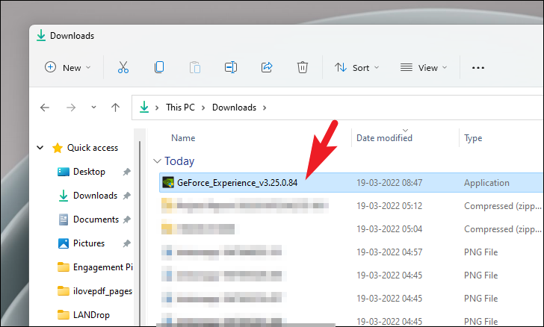Open the New item menu
This screenshot has width=544, height=327.
[68, 68]
